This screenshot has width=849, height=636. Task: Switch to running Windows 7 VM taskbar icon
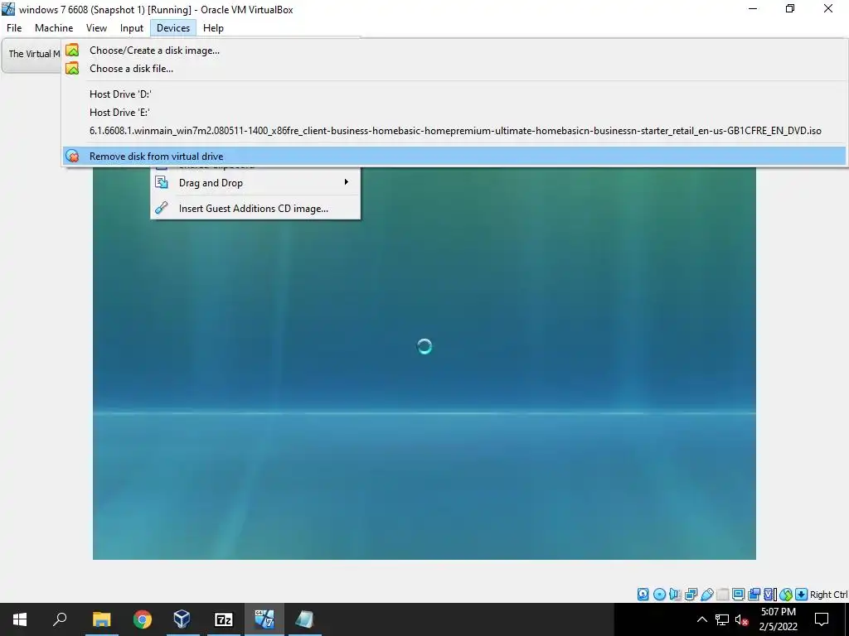click(264, 619)
